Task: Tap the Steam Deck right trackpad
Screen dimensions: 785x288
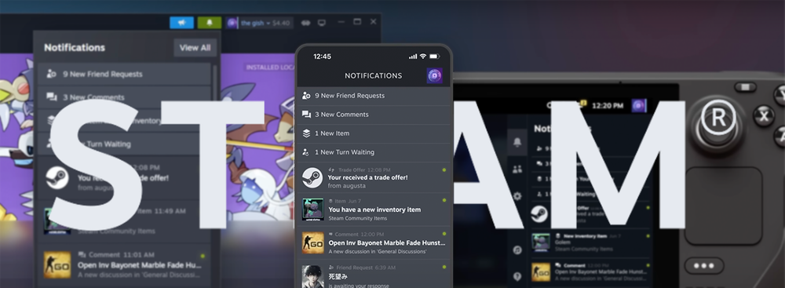Action: tap(724, 206)
